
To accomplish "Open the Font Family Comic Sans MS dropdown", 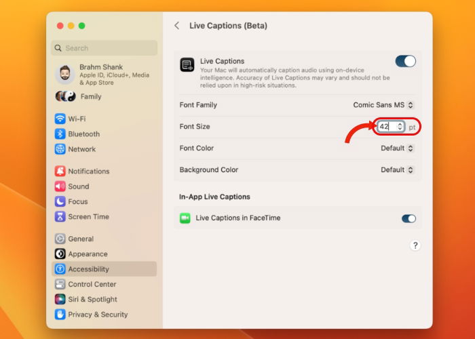I will [x=383, y=104].
